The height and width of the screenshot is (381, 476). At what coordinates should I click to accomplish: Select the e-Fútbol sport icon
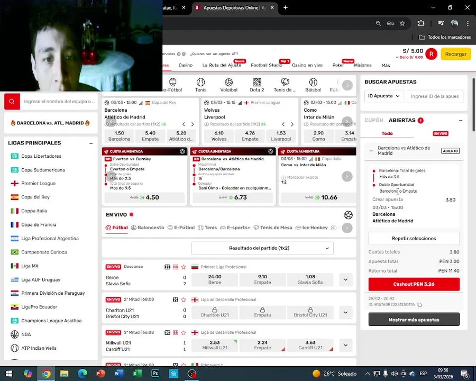tap(172, 85)
